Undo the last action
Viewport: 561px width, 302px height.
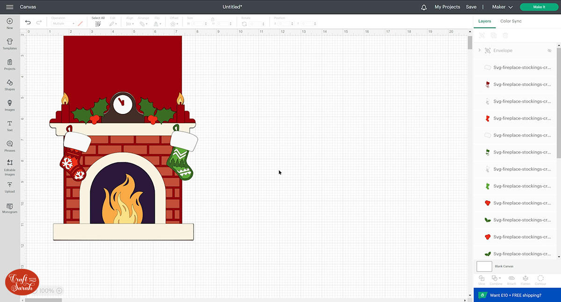pyautogui.click(x=28, y=22)
